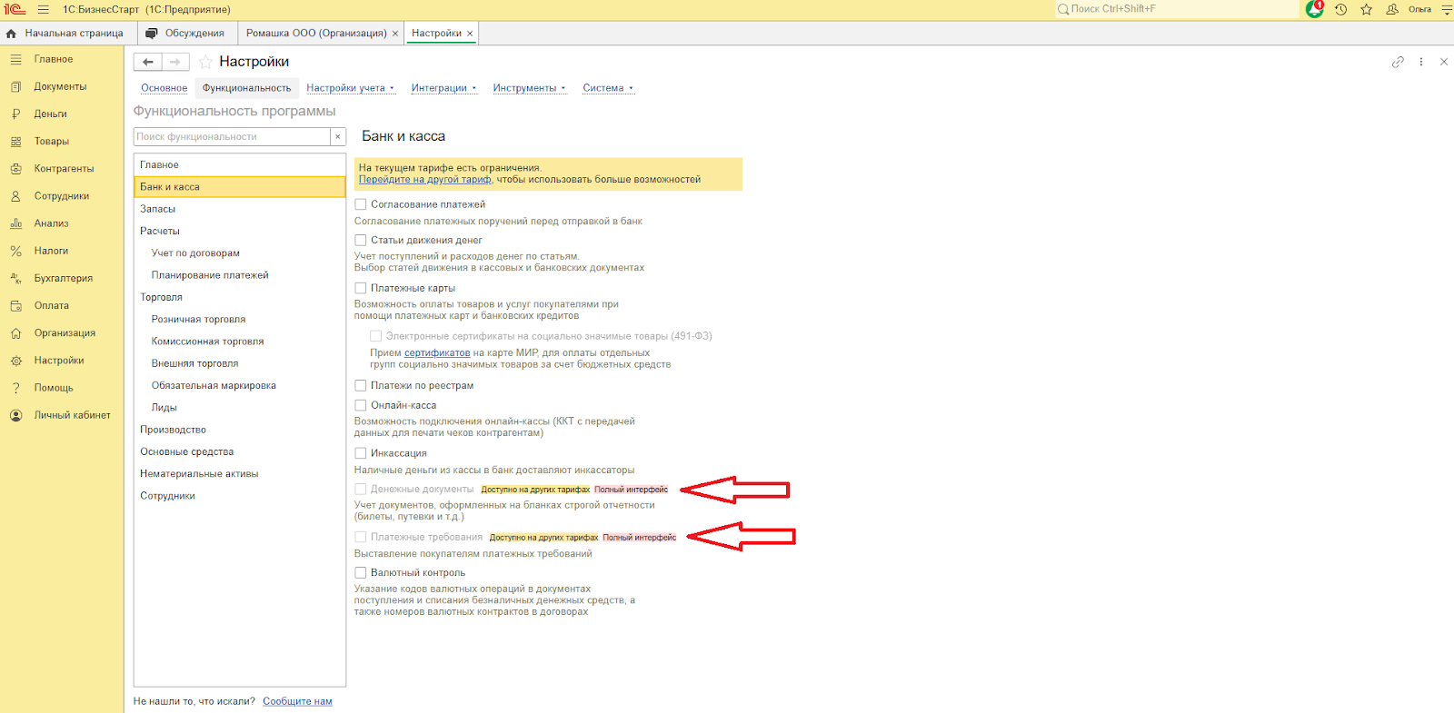Viewport: 1454px width, 713px height.
Task: Toggle the Валютный контроль checkbox
Action: pos(361,572)
